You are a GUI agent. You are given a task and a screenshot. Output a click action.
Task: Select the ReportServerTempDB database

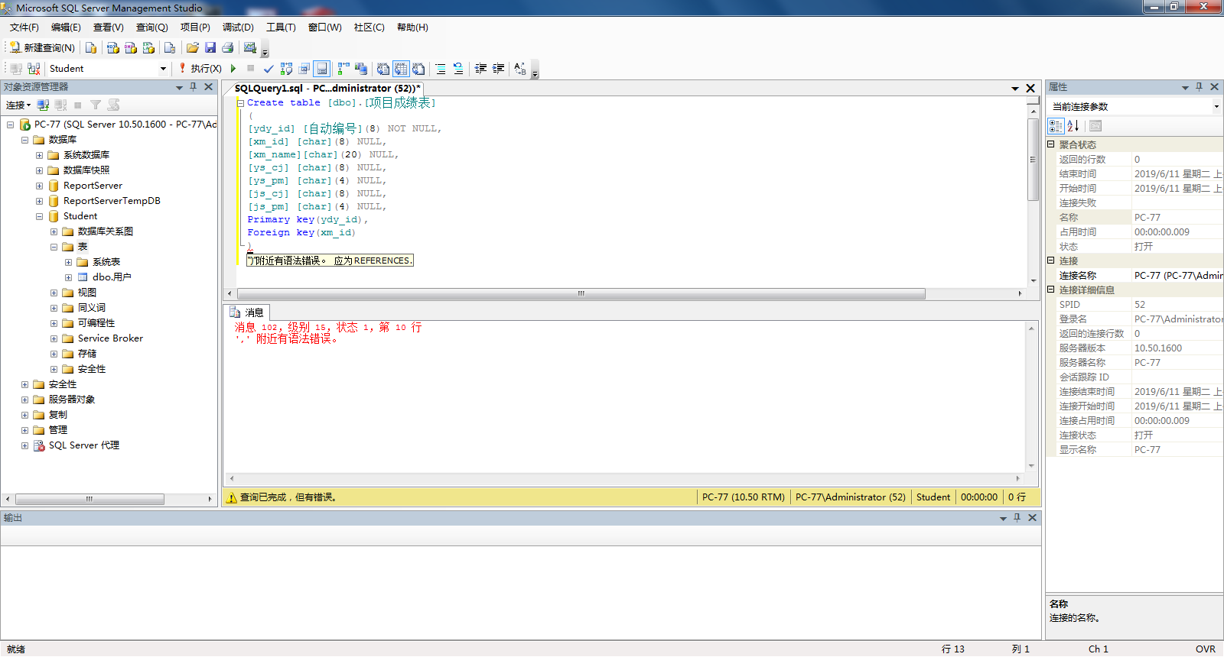coord(112,201)
